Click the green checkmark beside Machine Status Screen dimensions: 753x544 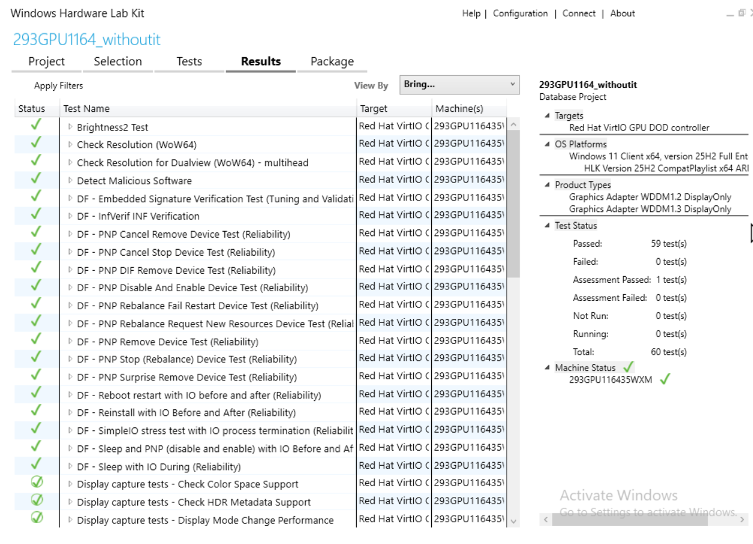[629, 367]
